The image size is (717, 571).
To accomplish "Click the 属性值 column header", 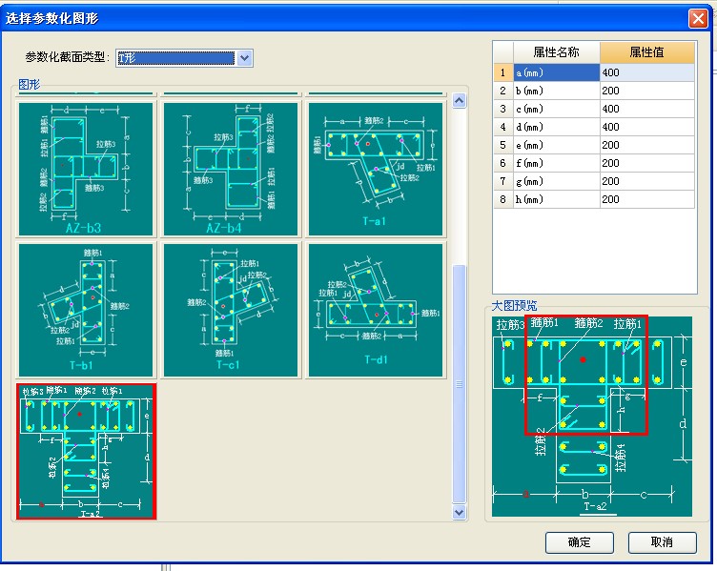I will tap(647, 52).
